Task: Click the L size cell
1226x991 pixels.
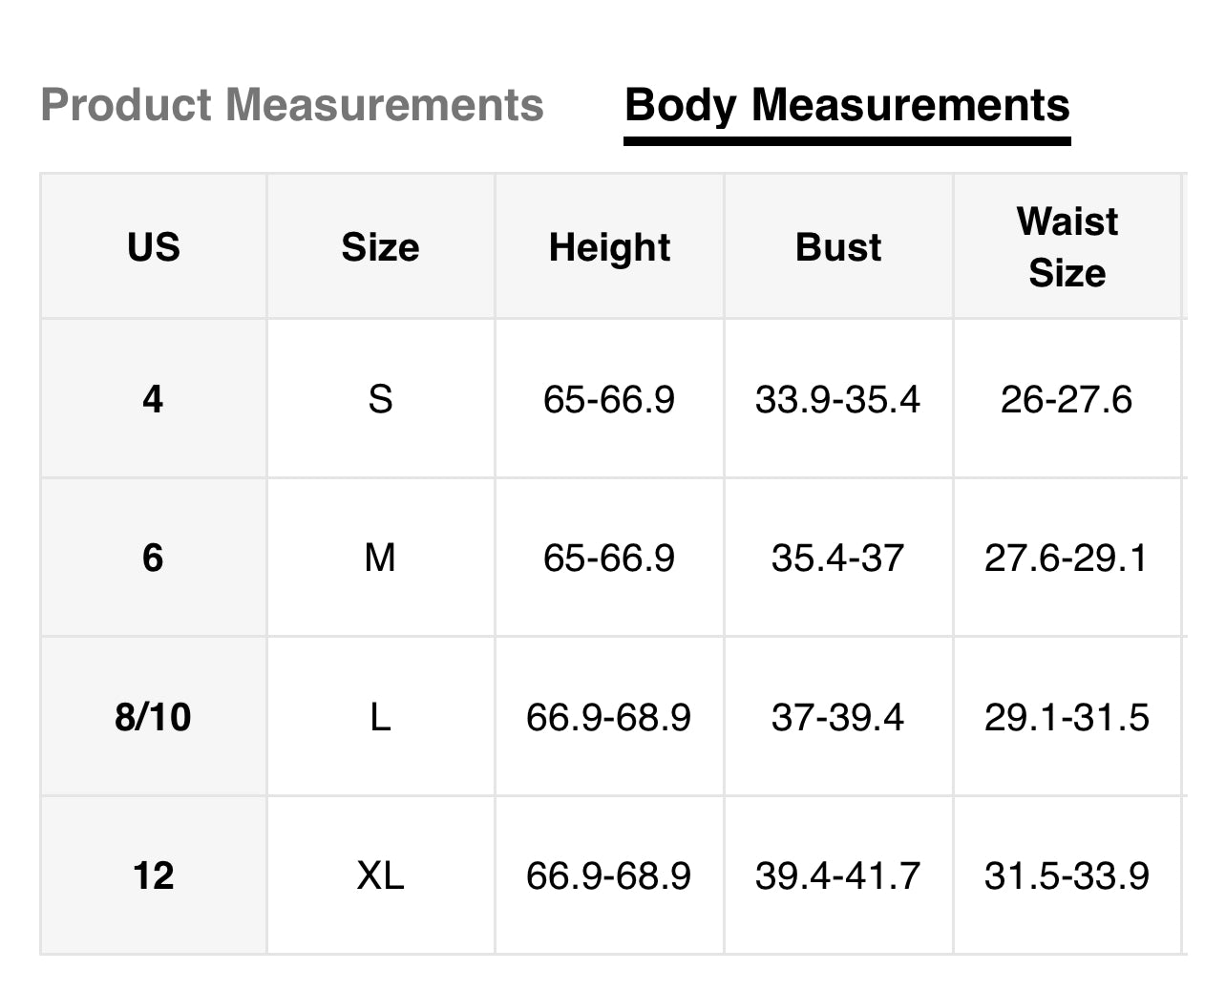Action: click(380, 717)
